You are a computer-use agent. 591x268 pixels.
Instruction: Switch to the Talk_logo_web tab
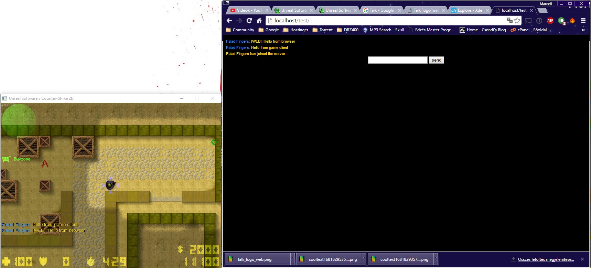(x=423, y=10)
